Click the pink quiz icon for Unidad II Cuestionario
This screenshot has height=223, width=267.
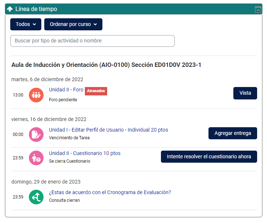36,158
